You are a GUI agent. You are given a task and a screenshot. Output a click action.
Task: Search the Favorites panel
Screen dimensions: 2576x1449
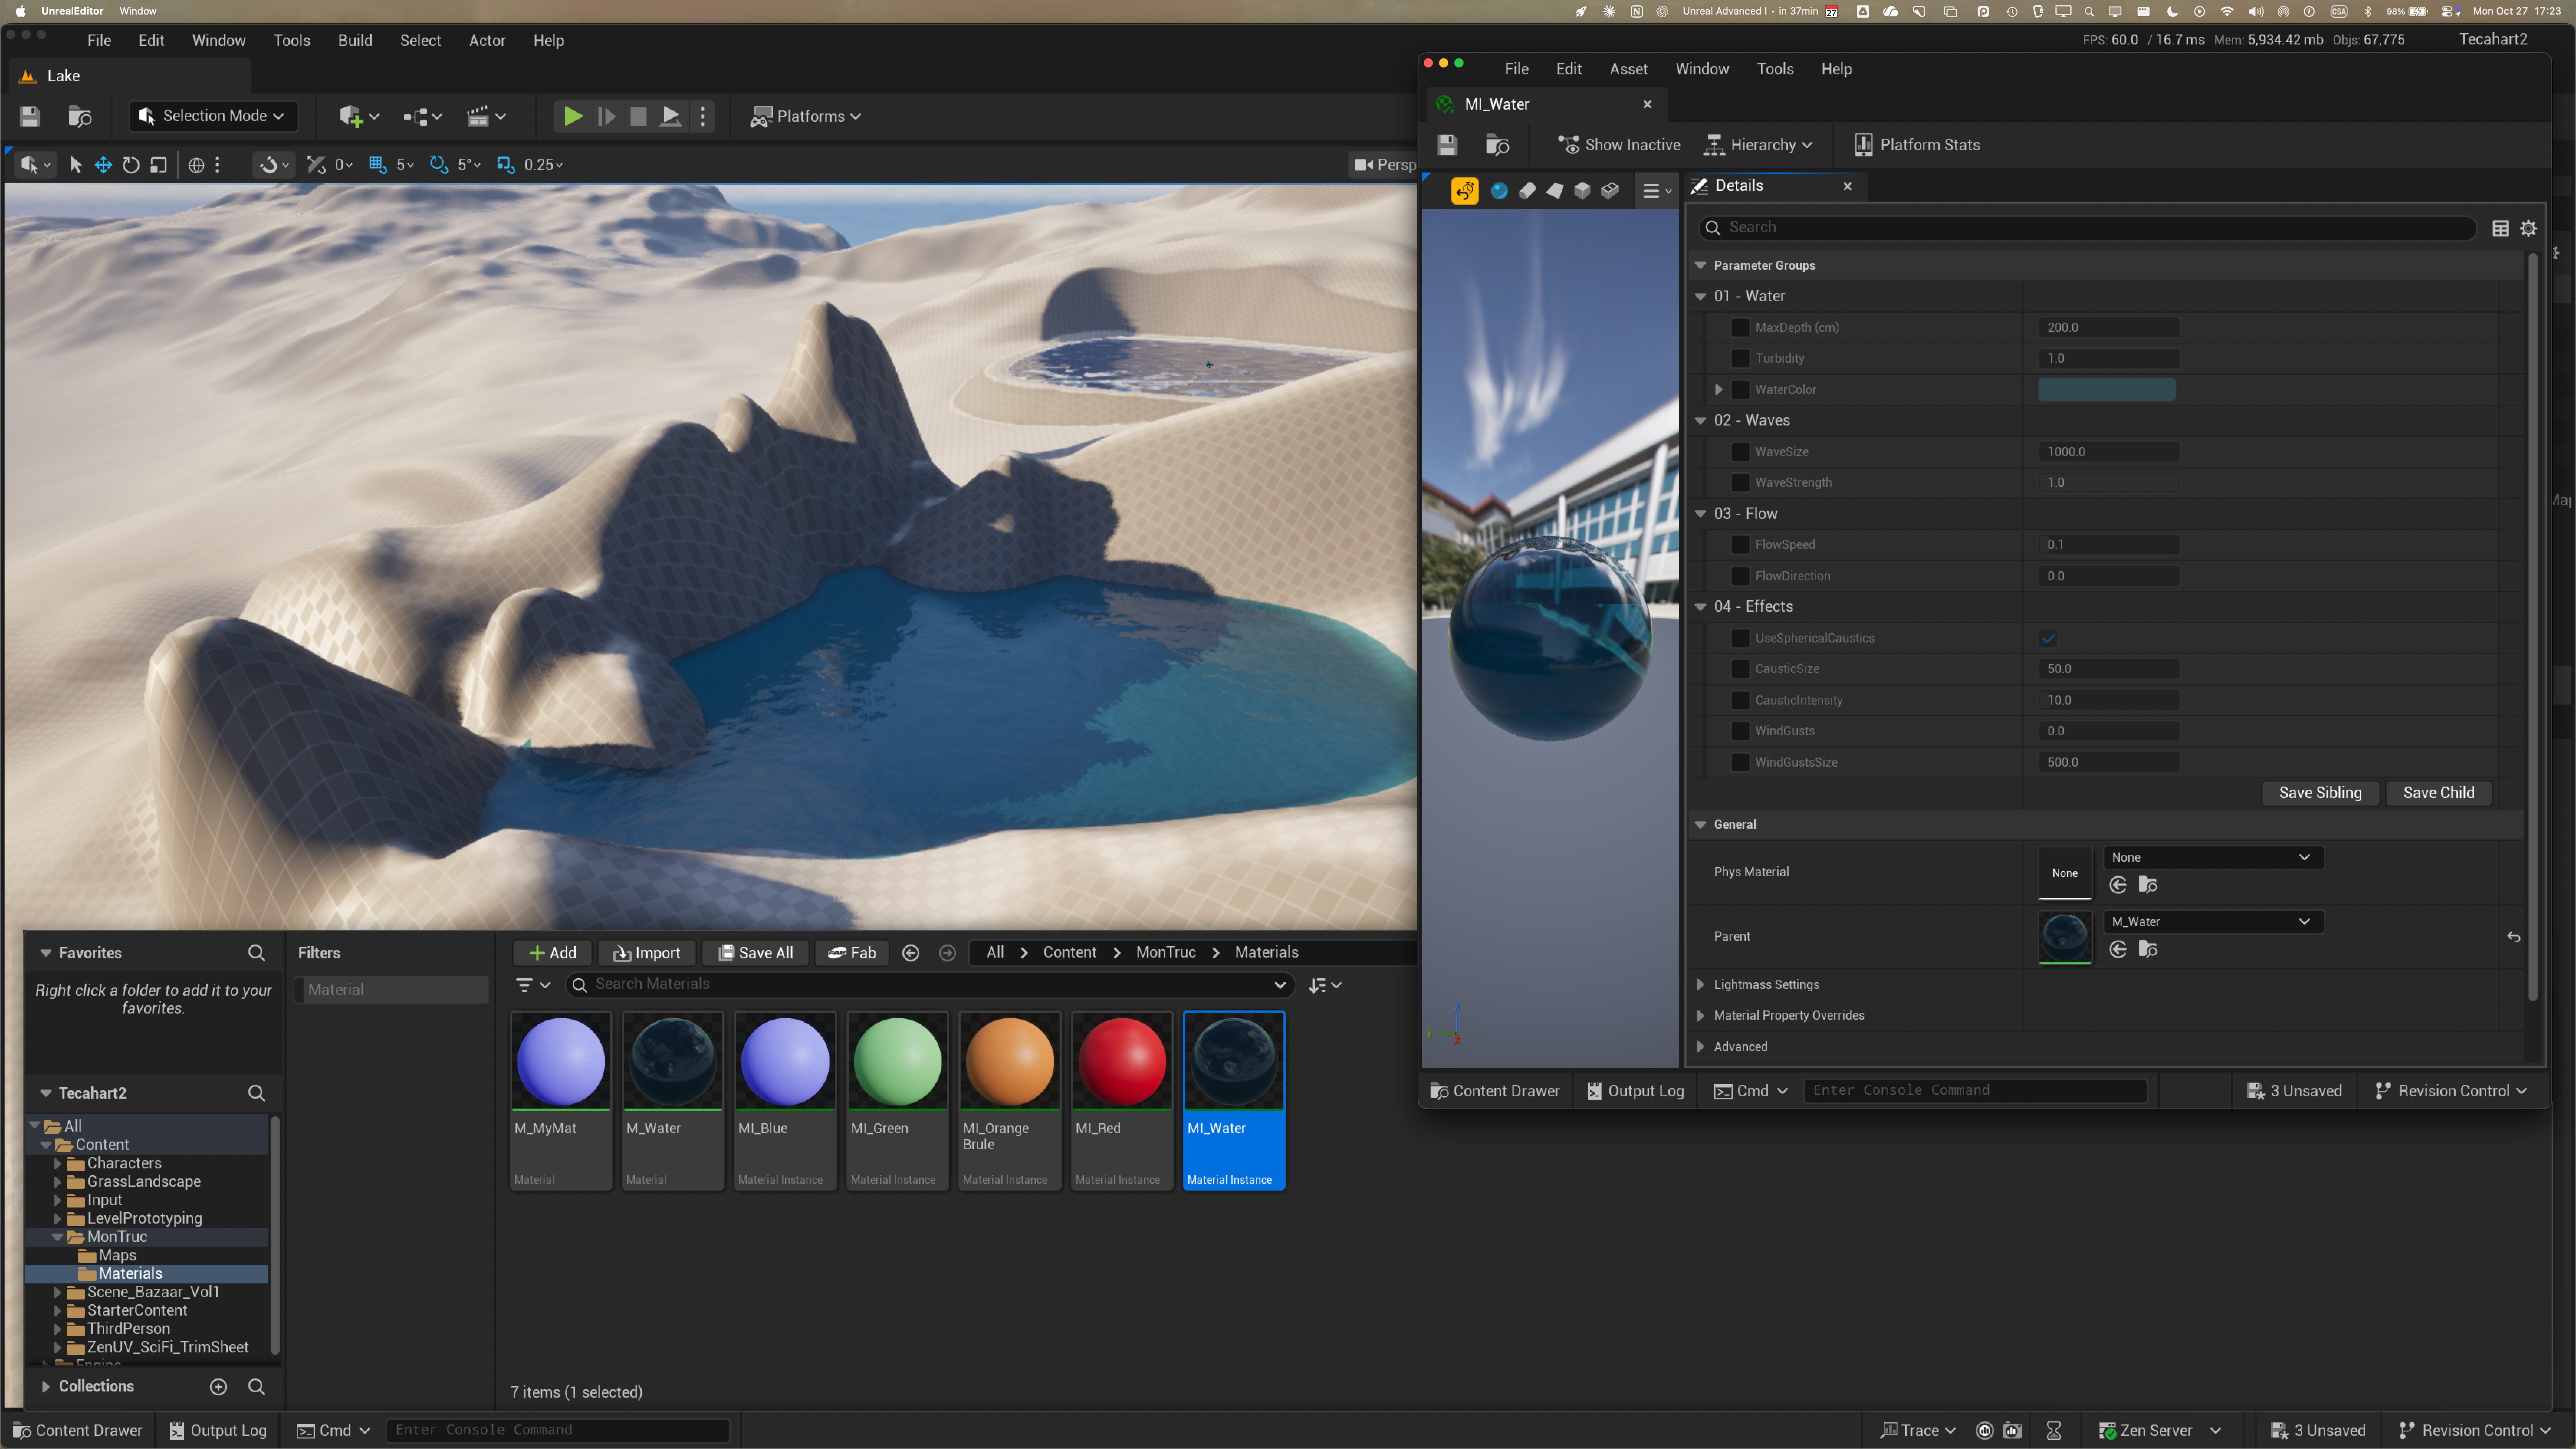pyautogui.click(x=256, y=953)
